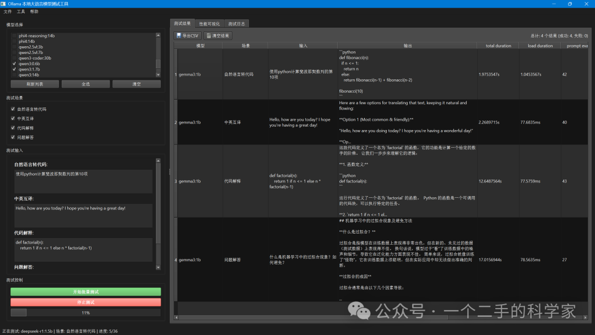This screenshot has width=595, height=335.
Task: Sort by the 场景 column header
Action: 246,46
